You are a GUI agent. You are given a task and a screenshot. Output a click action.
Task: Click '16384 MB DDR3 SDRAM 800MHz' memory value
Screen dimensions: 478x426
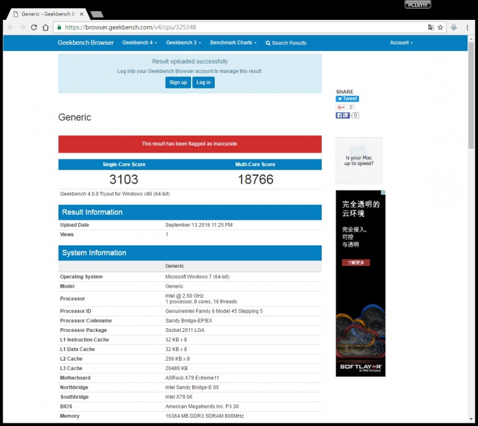coord(205,416)
